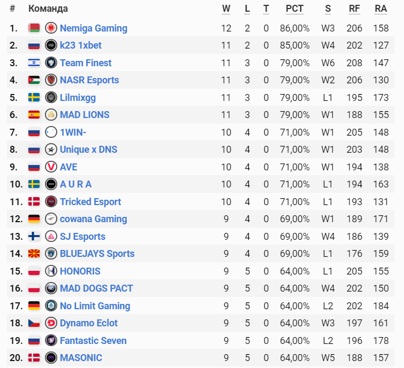The height and width of the screenshot is (368, 404).
Task: Click the Team Finest logo icon
Action: 51,62
